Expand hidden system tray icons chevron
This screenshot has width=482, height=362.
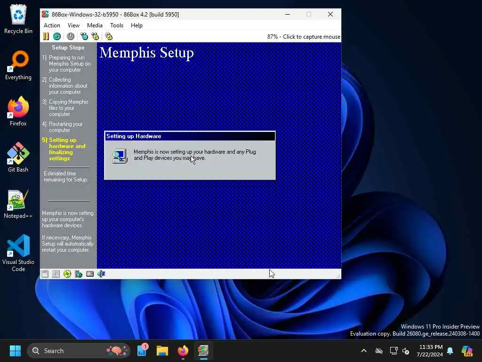coord(364,351)
